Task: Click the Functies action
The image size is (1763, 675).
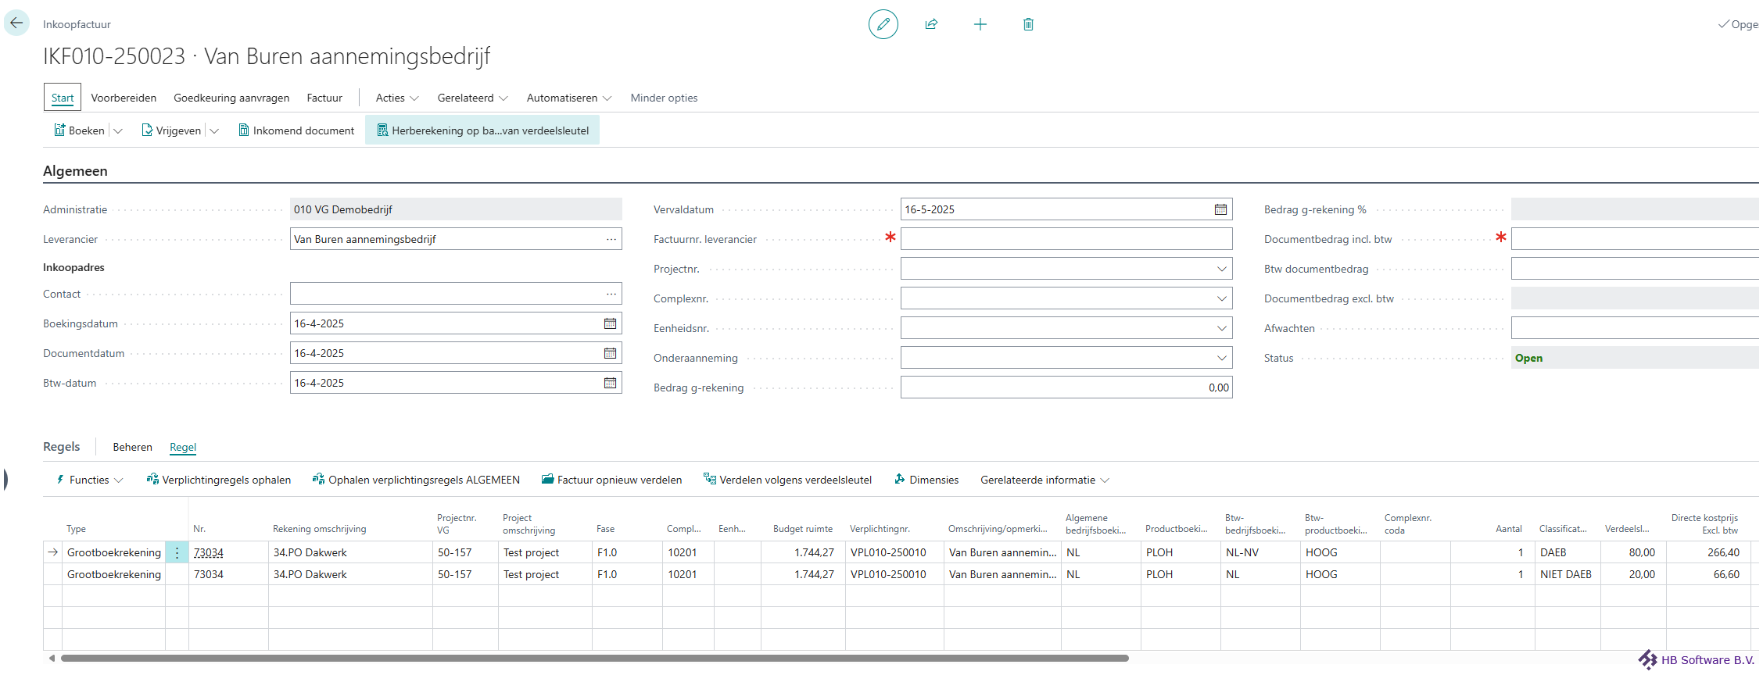Action: tap(89, 480)
